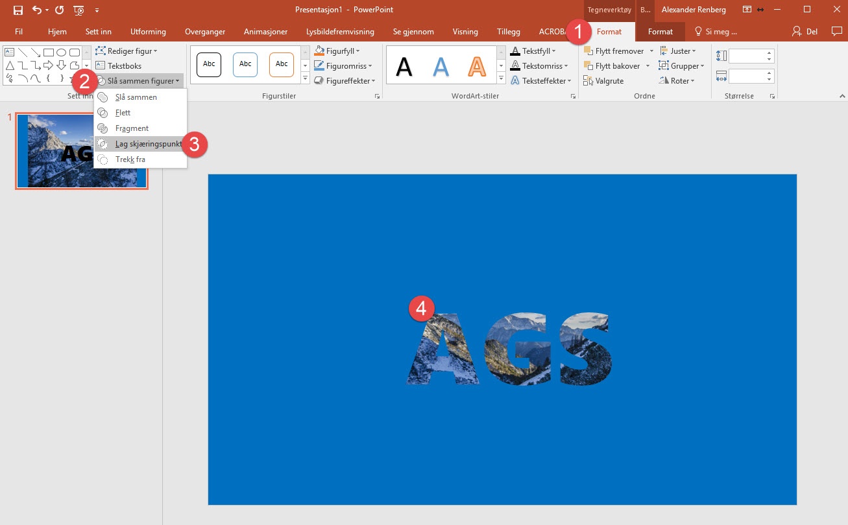This screenshot has width=848, height=525.
Task: Open Tekstfyll dropdown
Action: click(533, 51)
